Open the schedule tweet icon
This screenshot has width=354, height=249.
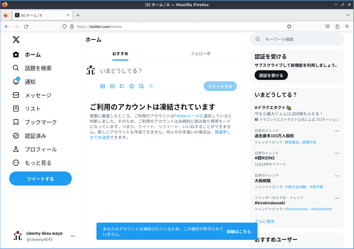[141, 86]
